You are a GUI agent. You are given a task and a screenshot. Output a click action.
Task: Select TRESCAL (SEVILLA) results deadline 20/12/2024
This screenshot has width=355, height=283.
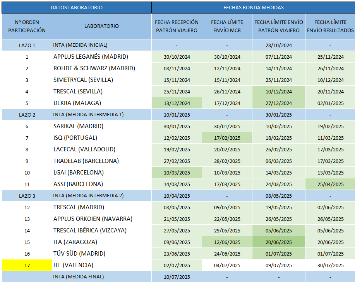click(330, 92)
